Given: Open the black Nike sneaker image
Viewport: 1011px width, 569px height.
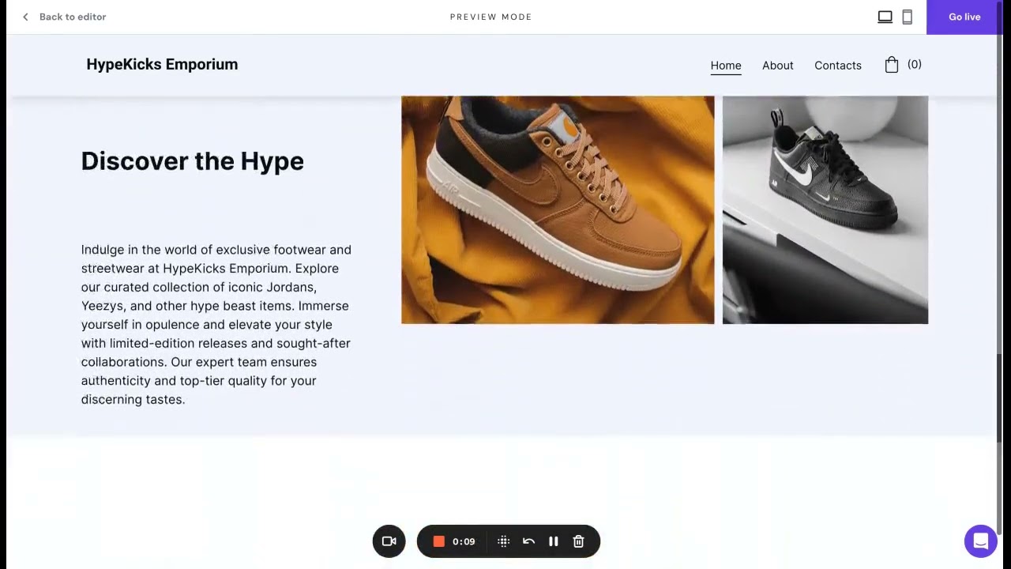Looking at the screenshot, I should (x=825, y=210).
